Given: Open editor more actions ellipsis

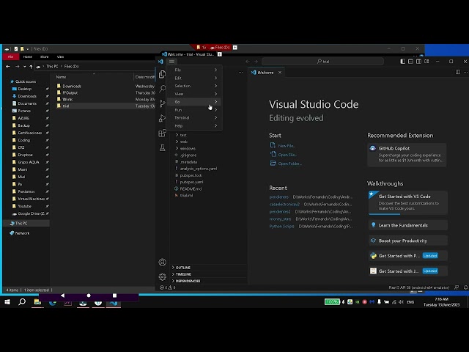Looking at the screenshot, I should (465, 72).
